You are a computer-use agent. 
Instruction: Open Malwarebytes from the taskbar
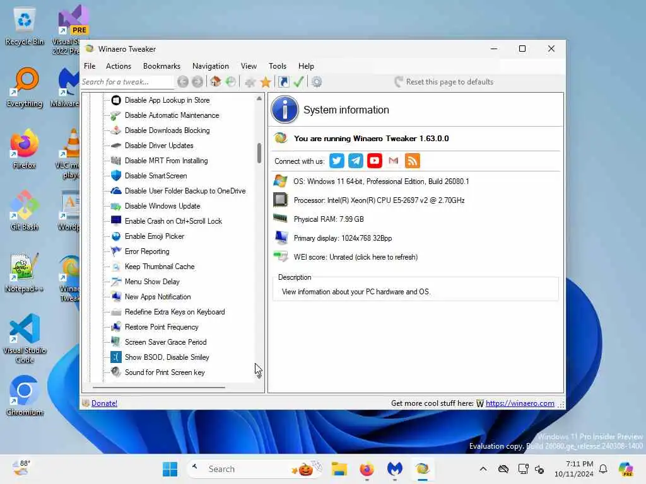pos(394,469)
